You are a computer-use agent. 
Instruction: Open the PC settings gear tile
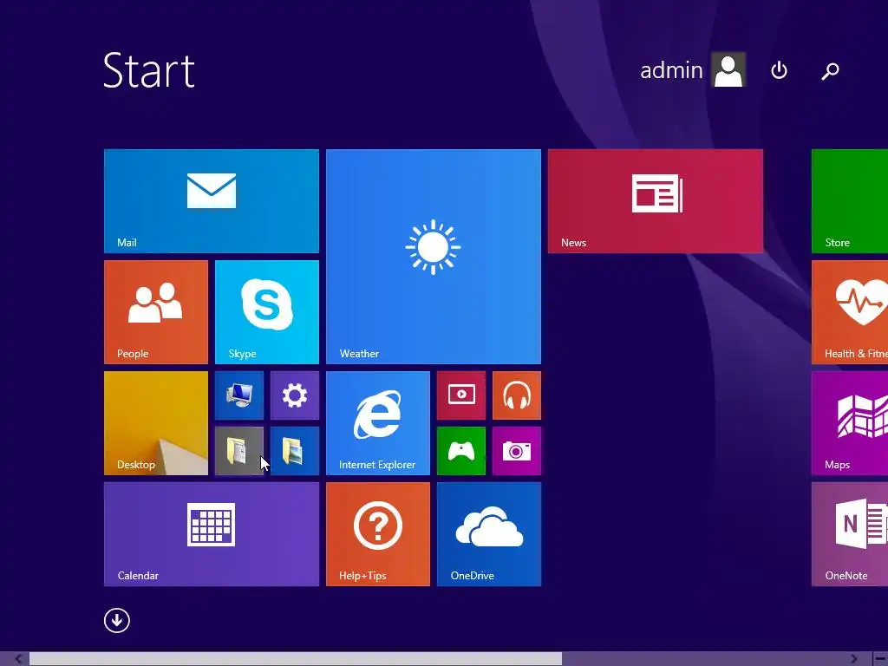tap(295, 395)
